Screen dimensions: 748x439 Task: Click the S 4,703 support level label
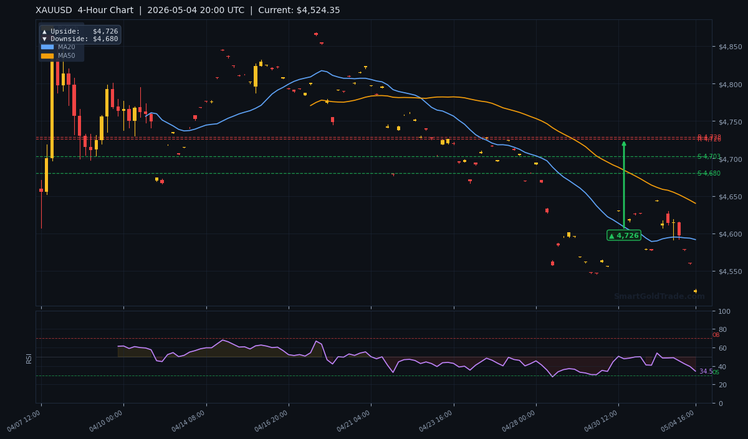[709, 157]
